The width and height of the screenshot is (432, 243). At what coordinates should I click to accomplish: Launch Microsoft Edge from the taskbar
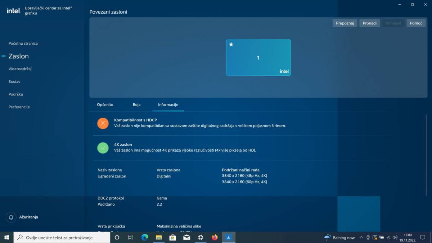(x=145, y=237)
